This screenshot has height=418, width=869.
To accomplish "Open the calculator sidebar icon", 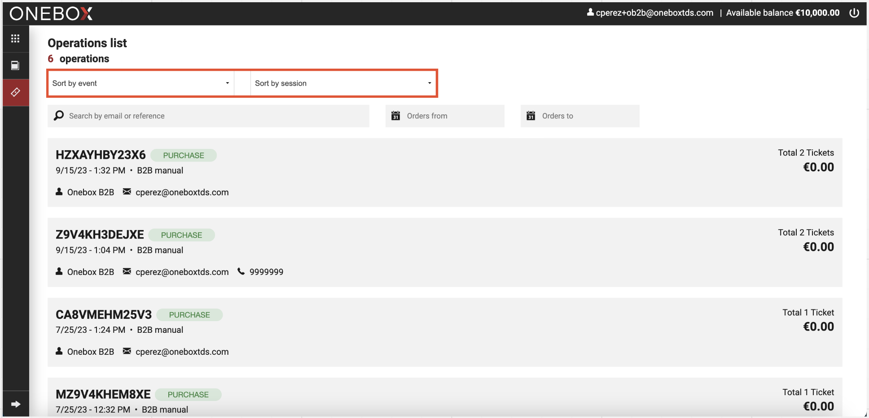I will coord(15,65).
